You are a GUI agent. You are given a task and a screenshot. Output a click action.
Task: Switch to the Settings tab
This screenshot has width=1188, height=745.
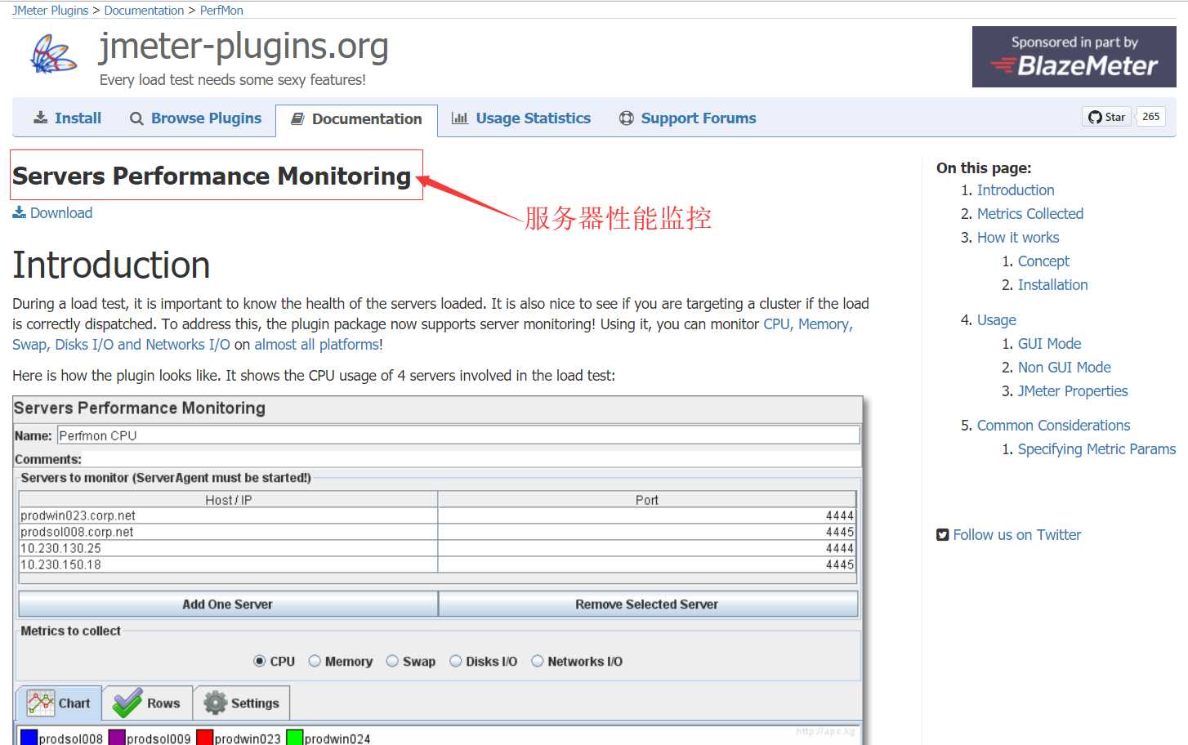click(x=242, y=703)
